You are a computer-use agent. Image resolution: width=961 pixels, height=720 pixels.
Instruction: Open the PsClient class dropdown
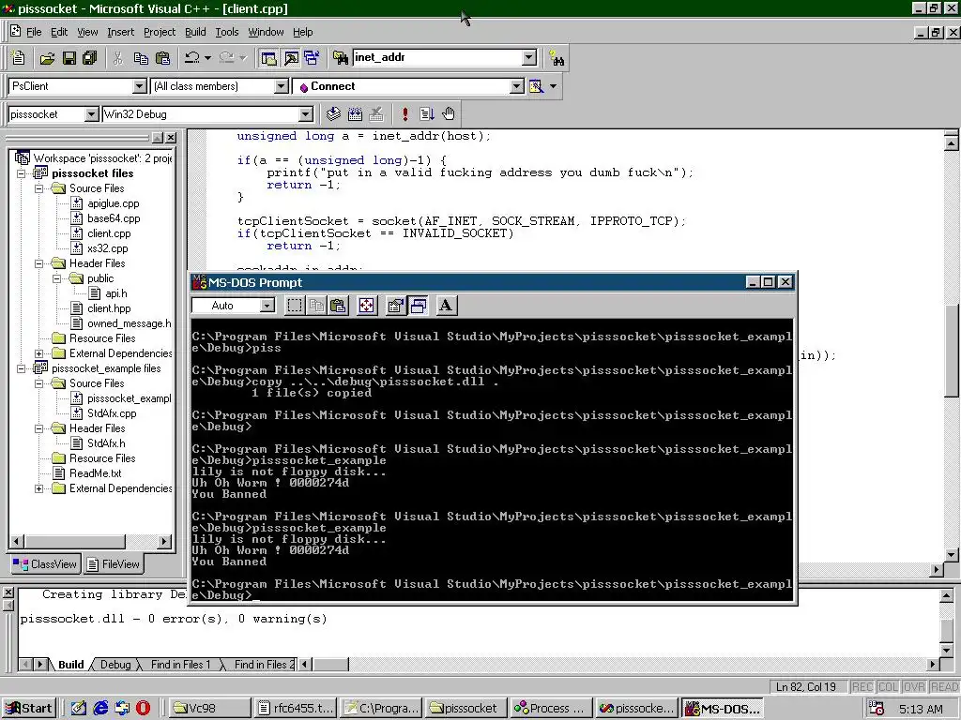(x=140, y=86)
